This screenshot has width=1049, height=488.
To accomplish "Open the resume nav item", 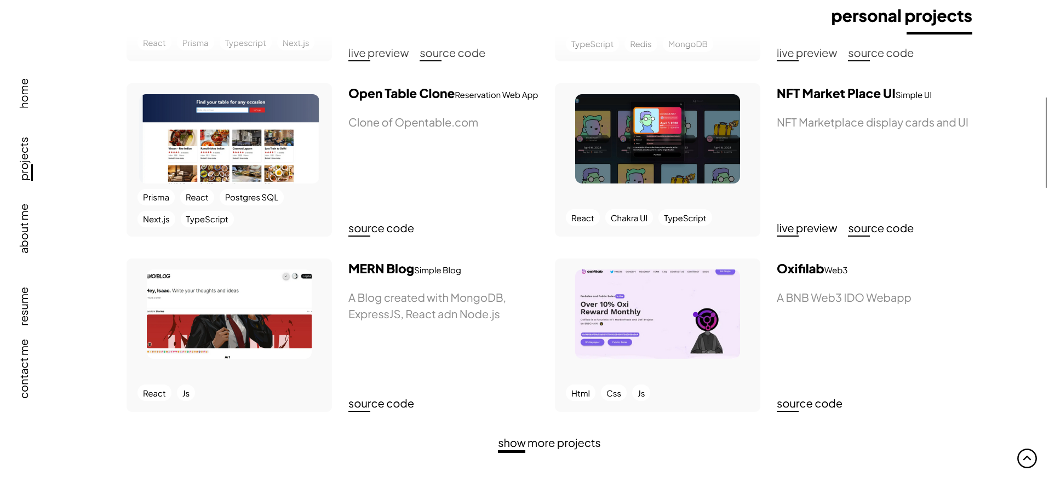I will [24, 306].
